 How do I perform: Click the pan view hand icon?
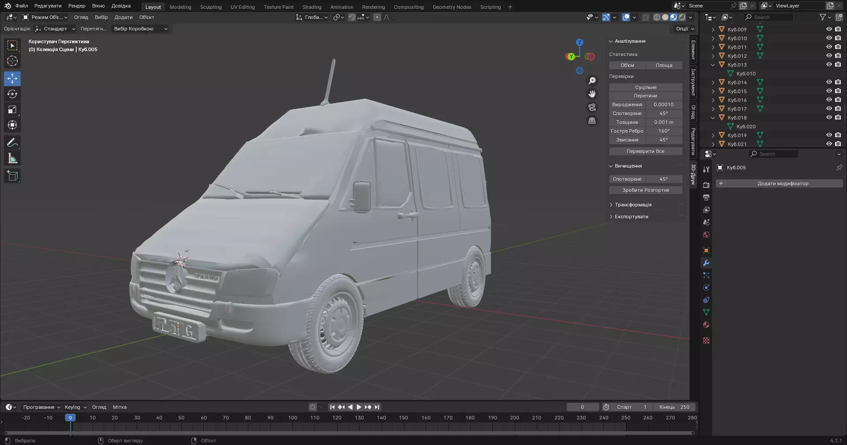(x=592, y=94)
